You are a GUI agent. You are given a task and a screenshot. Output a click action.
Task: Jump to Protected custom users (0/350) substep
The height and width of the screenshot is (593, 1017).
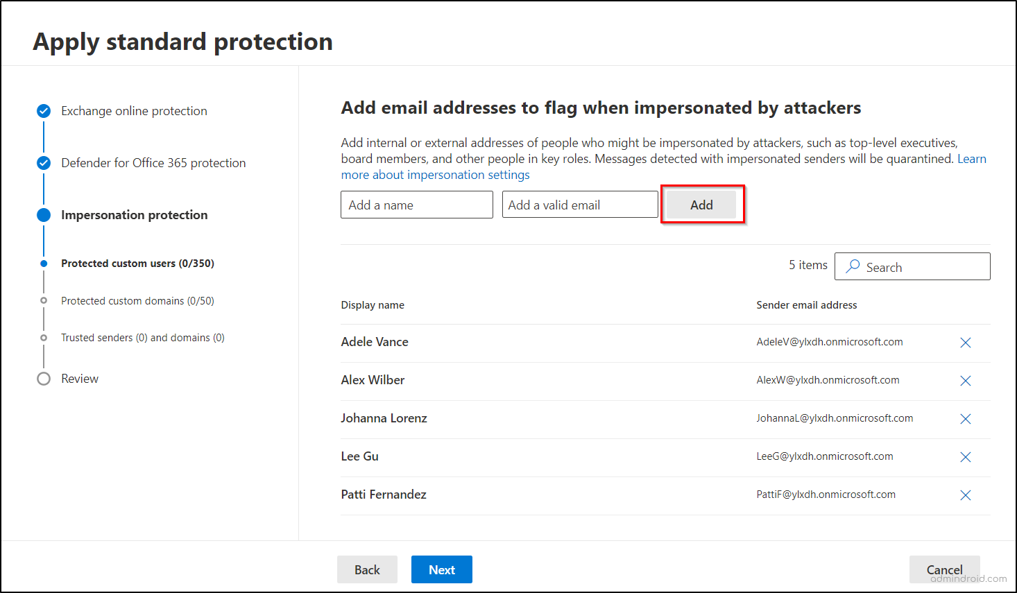(x=137, y=264)
